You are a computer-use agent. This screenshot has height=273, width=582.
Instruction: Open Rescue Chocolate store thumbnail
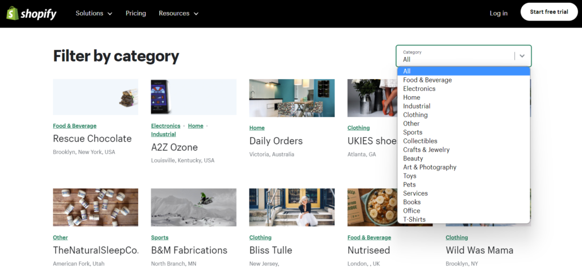(x=95, y=97)
